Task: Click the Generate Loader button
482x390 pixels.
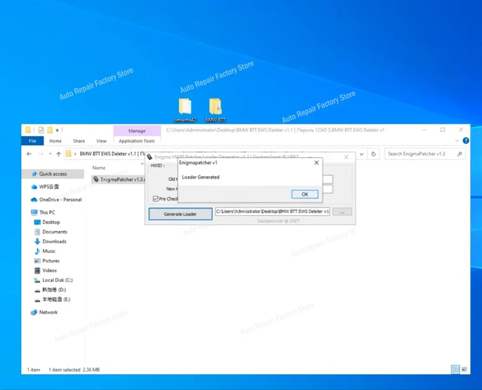Action: pos(180,214)
